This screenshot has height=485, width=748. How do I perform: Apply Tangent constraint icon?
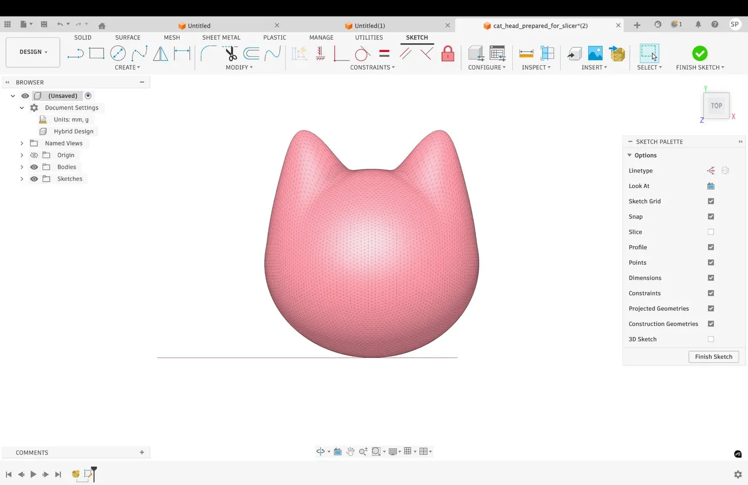pyautogui.click(x=362, y=53)
